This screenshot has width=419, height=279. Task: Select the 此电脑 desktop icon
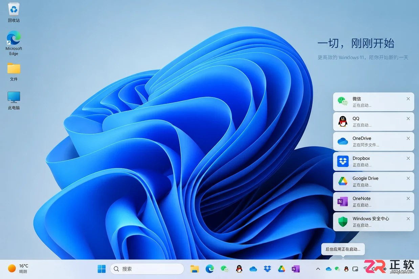coord(14,100)
